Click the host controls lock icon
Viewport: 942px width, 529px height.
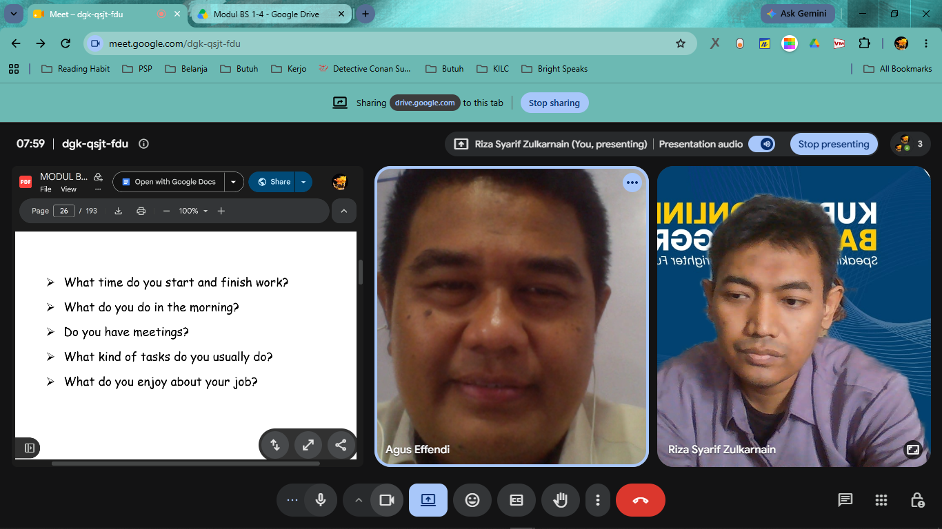917,500
